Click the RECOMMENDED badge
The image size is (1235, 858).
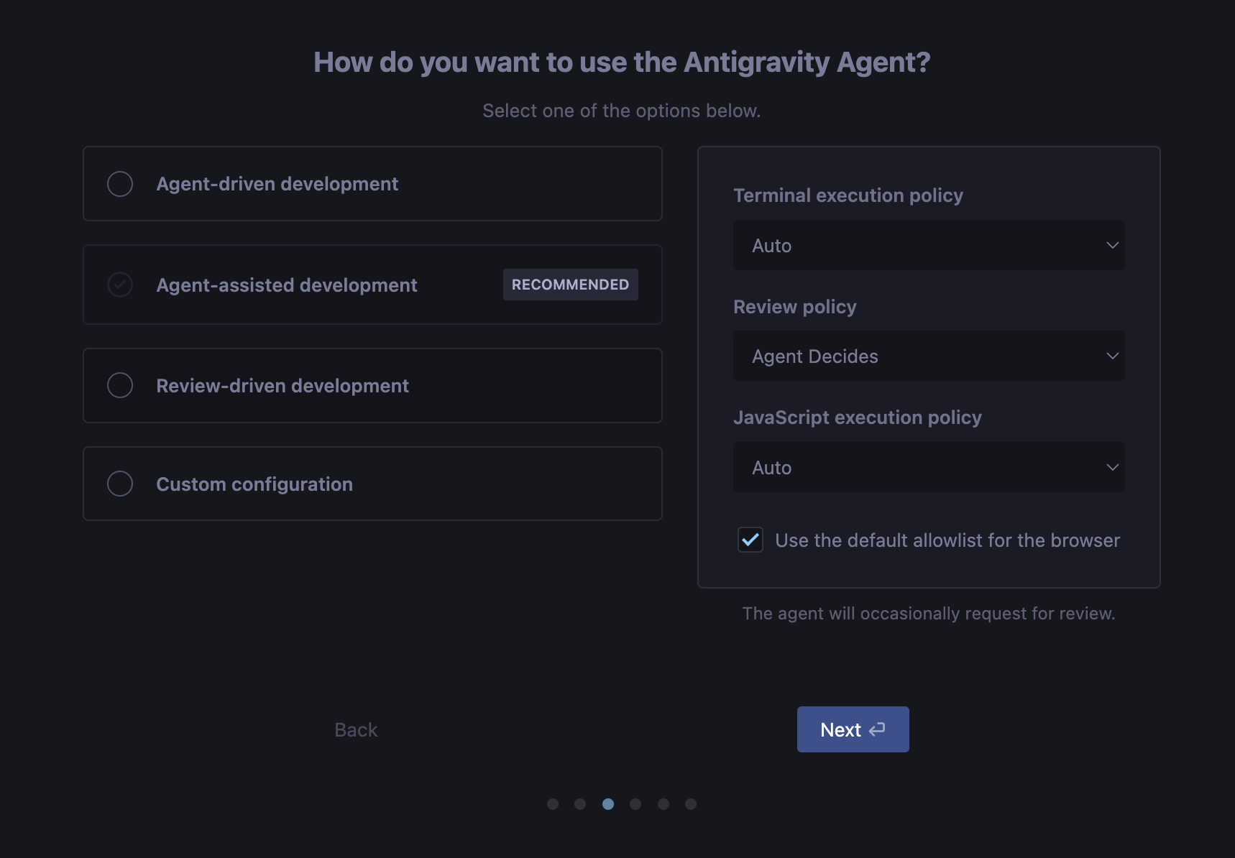[x=570, y=285]
